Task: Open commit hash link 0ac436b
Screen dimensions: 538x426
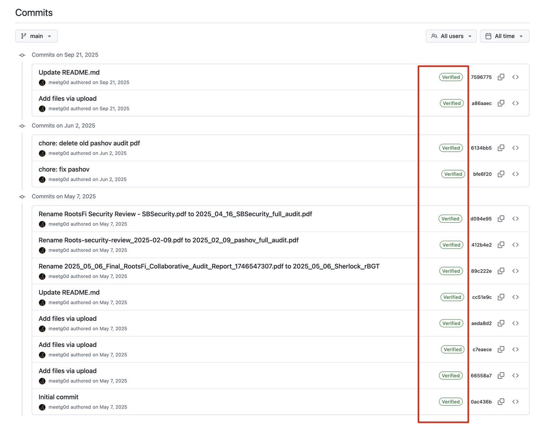Action: click(481, 402)
